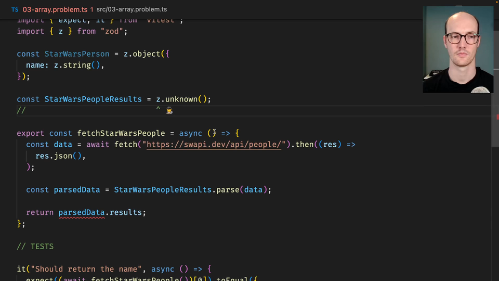This screenshot has height=281, width=499.
Task: Click the caret symbol in the comment
Action: coord(159,110)
